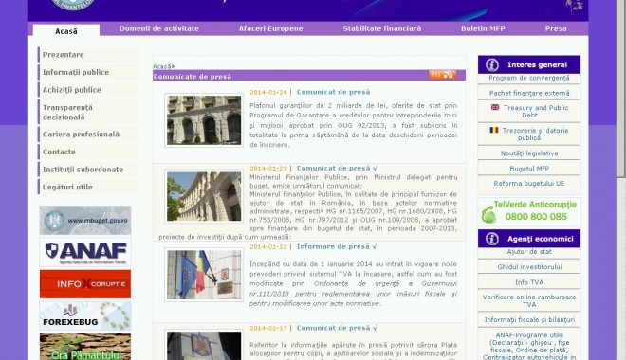
Task: Open Info TVA link
Action: pos(529,282)
